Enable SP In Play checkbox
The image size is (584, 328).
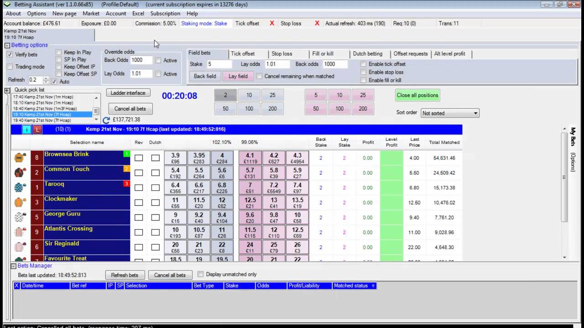click(x=58, y=60)
